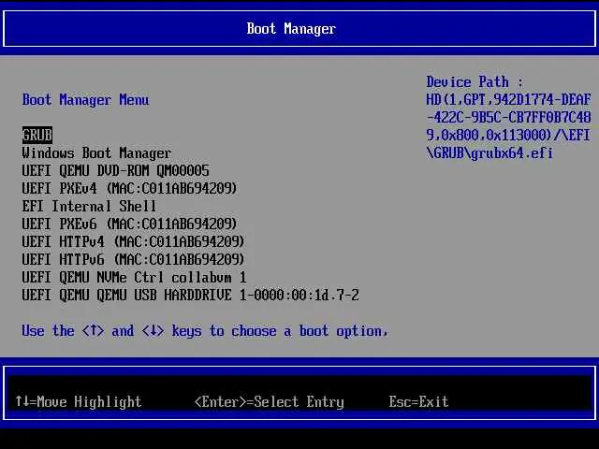
Task: Choose the Windows Boot Manager entry
Action: pos(96,153)
